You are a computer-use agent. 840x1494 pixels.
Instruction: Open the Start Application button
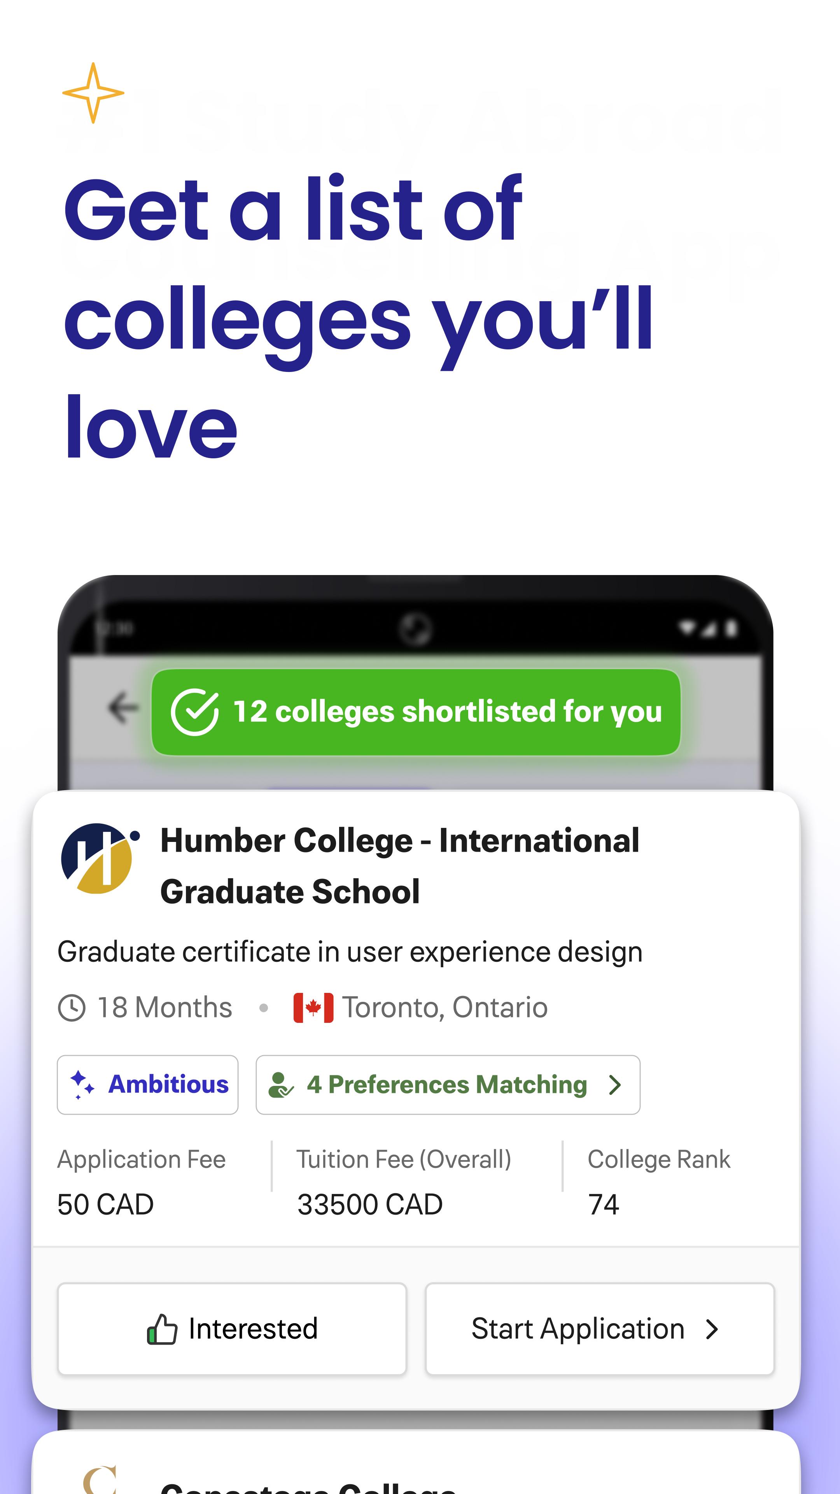click(600, 1329)
